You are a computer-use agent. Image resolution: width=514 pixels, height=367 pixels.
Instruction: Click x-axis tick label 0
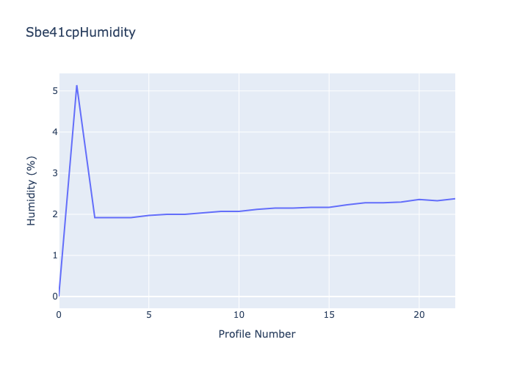[x=59, y=314]
